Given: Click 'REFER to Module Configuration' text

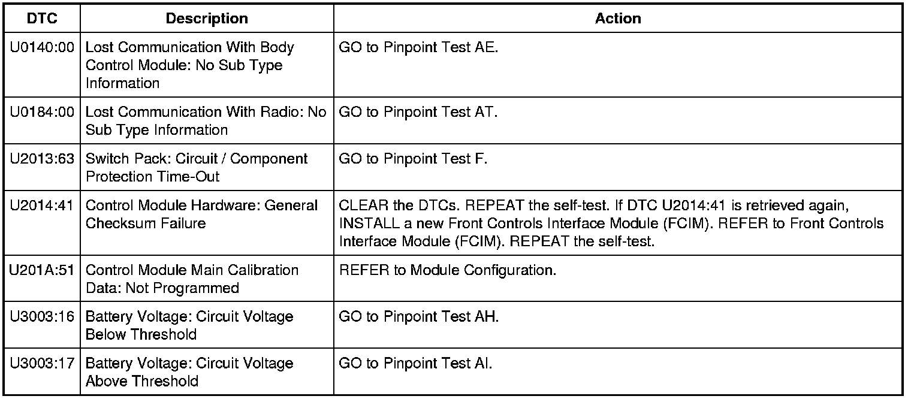Looking at the screenshot, I should coord(448,270).
